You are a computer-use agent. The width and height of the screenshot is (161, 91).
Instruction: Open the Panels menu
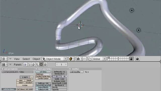pos(18,65)
